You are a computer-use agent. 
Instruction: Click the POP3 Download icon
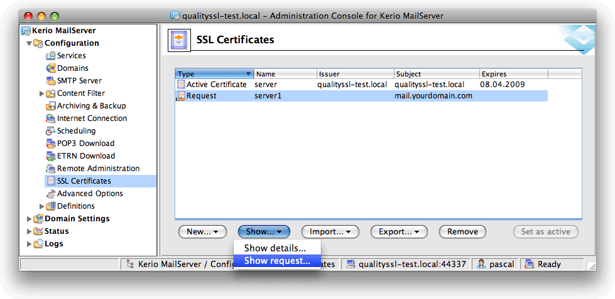(x=51, y=144)
